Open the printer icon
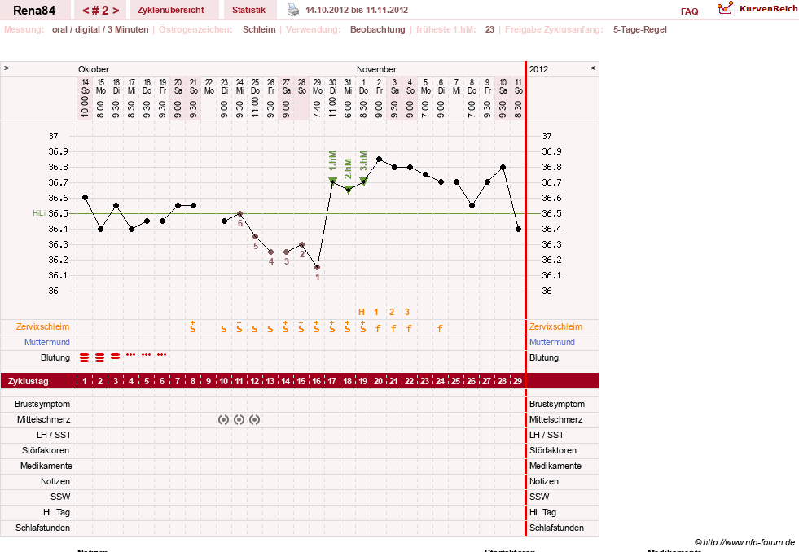The height and width of the screenshot is (552, 799). (293, 10)
